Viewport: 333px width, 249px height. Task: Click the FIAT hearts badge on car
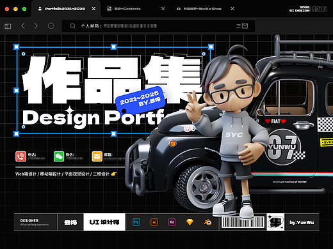tap(275, 121)
